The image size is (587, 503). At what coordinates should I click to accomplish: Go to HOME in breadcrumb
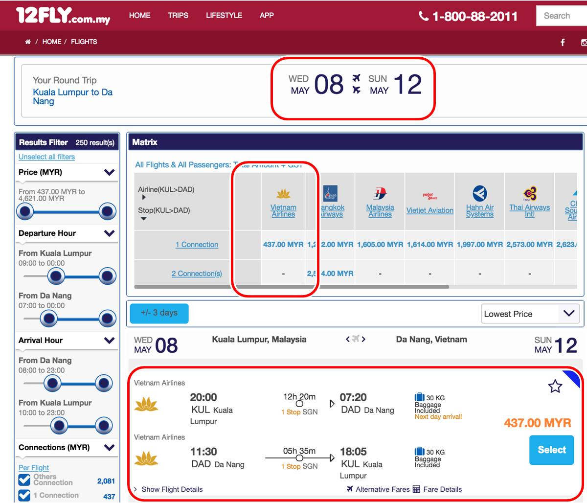(x=52, y=42)
